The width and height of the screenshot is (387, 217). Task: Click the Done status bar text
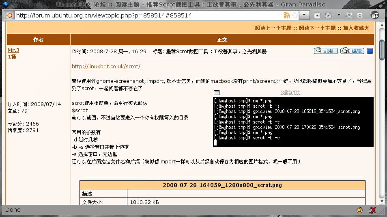tap(13, 210)
